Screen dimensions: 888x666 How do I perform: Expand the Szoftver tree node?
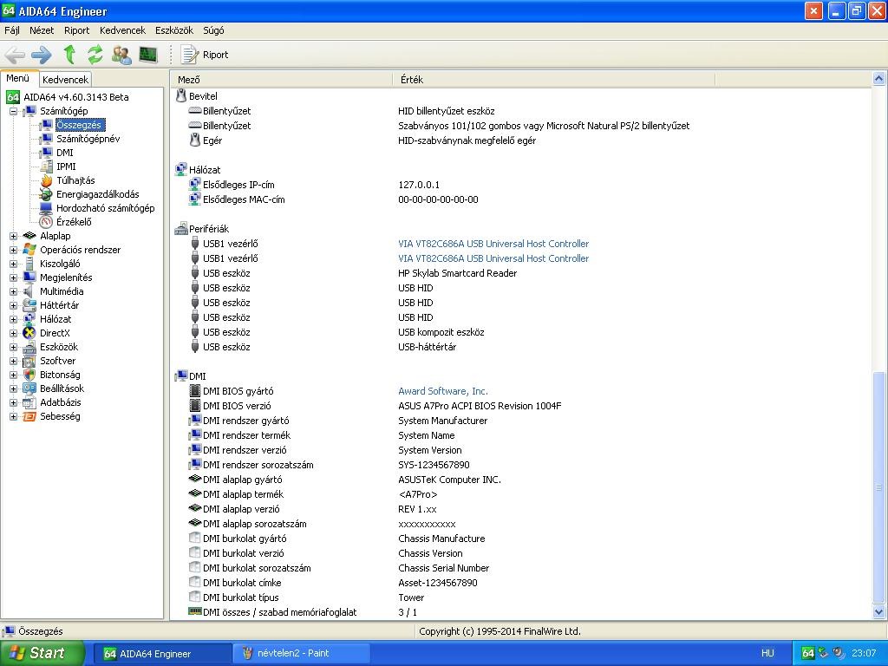point(13,361)
